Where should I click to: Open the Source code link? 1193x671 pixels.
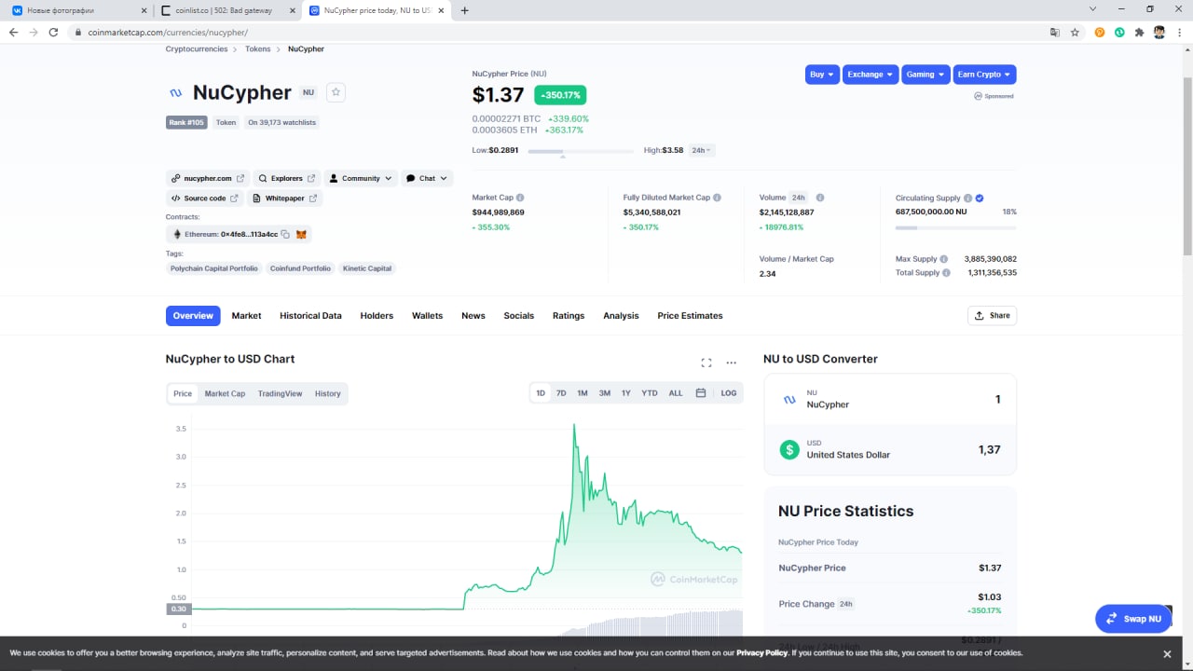click(205, 199)
